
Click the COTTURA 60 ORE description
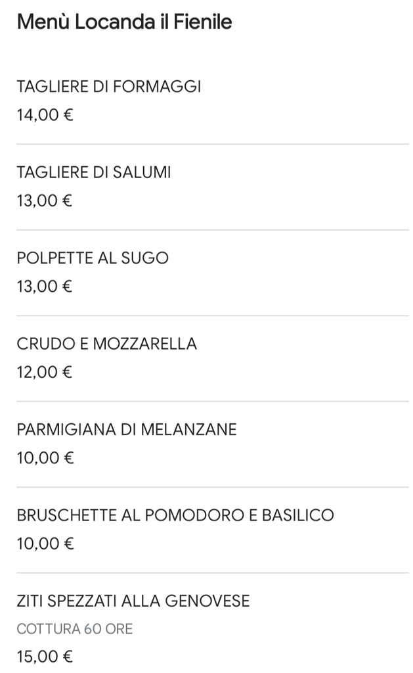click(x=75, y=629)
